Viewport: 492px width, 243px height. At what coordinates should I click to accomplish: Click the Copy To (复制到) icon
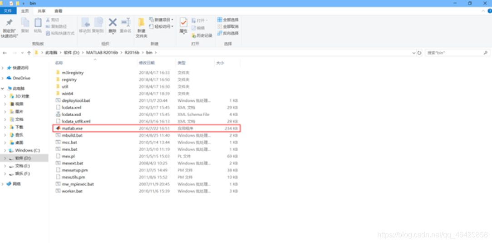(98, 22)
